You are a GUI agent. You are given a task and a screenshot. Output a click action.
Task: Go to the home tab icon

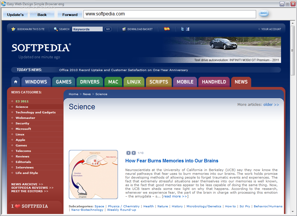coord(16,82)
